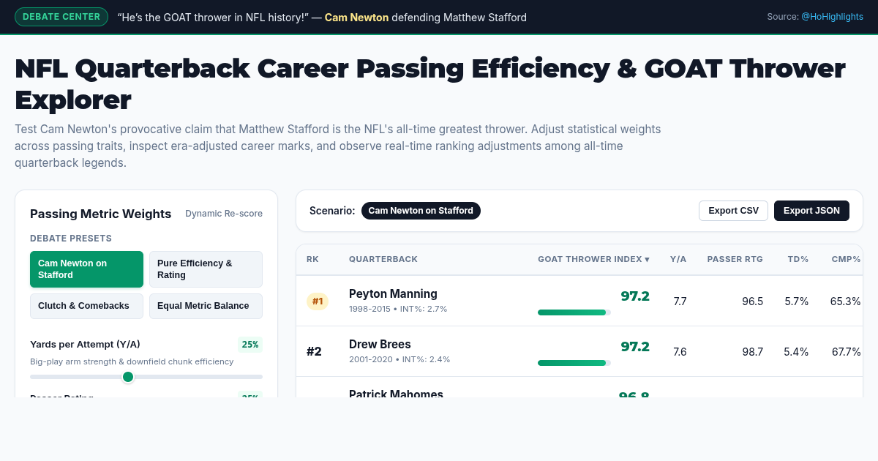Click the scenario chip Cam Newton on Stafford
Screen dimensions: 878x461
[421, 211]
